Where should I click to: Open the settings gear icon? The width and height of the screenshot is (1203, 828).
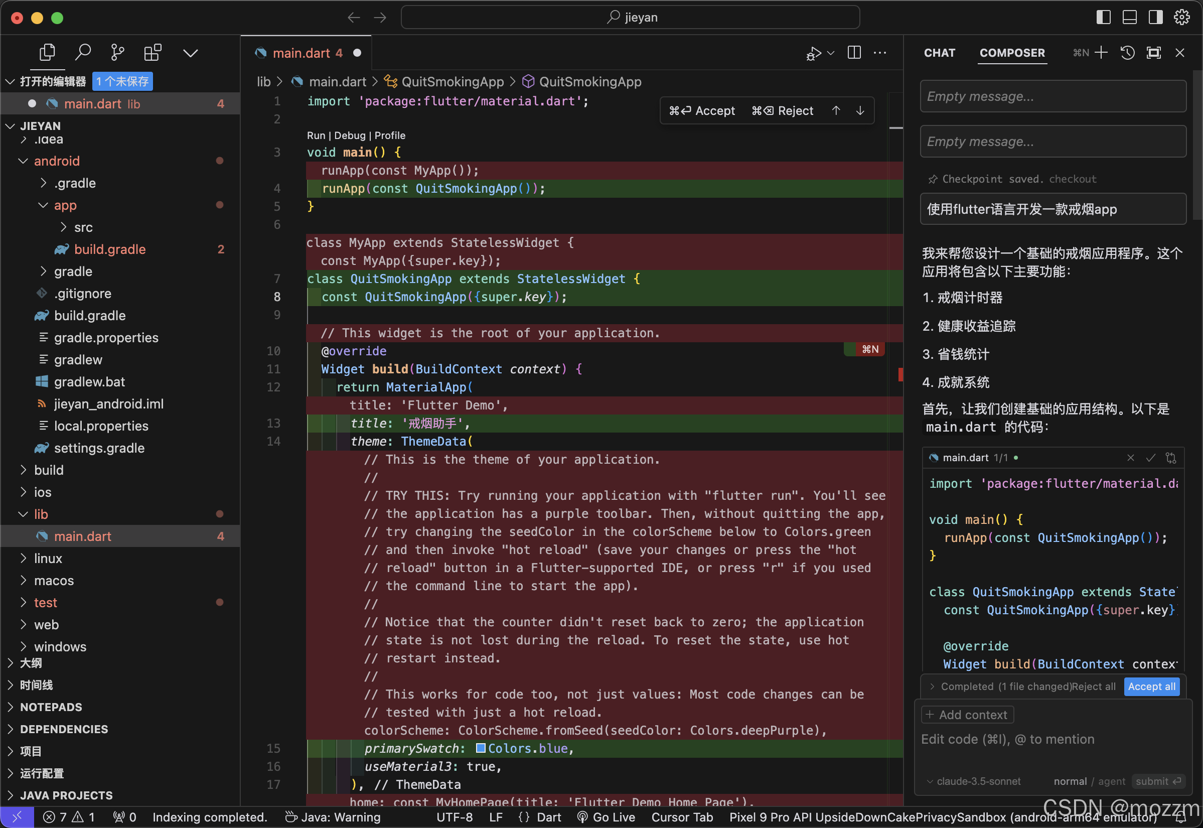(1181, 17)
